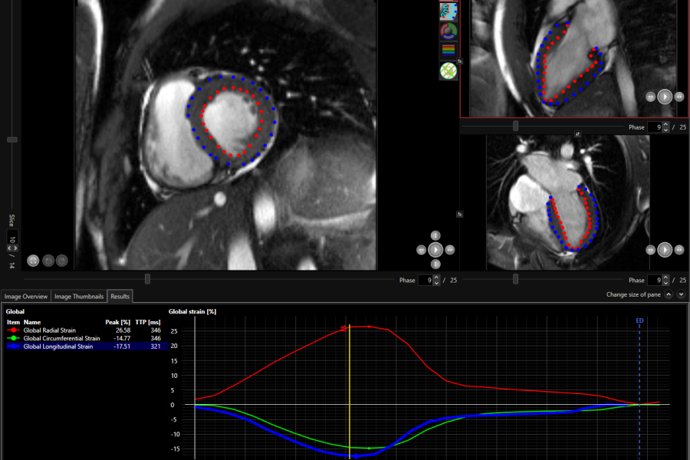
Task: Click the short-axis phase slider handle
Action: pyautogui.click(x=147, y=279)
